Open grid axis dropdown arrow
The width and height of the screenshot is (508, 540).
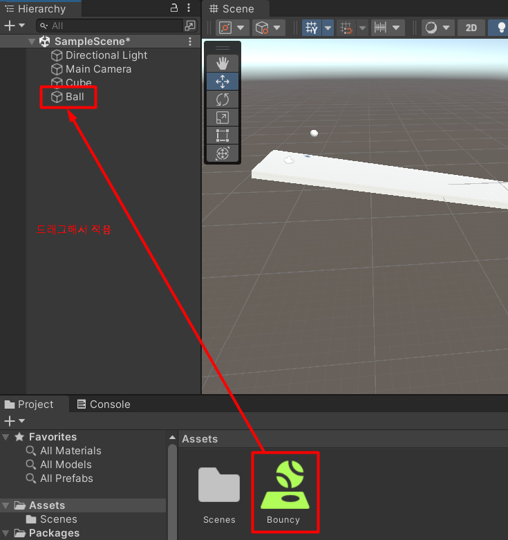pos(328,28)
